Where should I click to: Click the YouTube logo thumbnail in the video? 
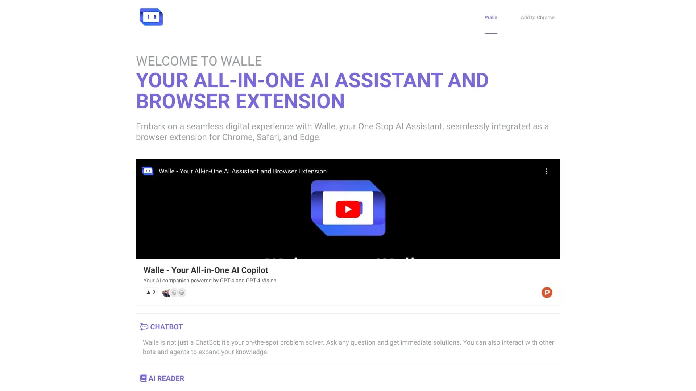point(348,209)
